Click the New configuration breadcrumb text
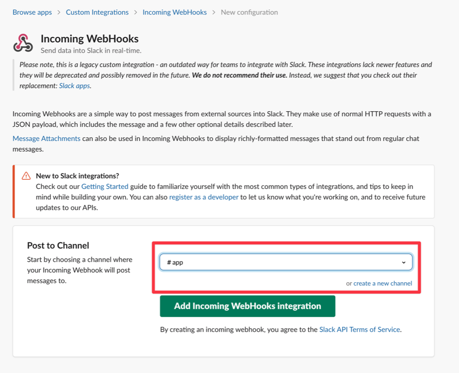The height and width of the screenshot is (373, 459). (x=249, y=12)
